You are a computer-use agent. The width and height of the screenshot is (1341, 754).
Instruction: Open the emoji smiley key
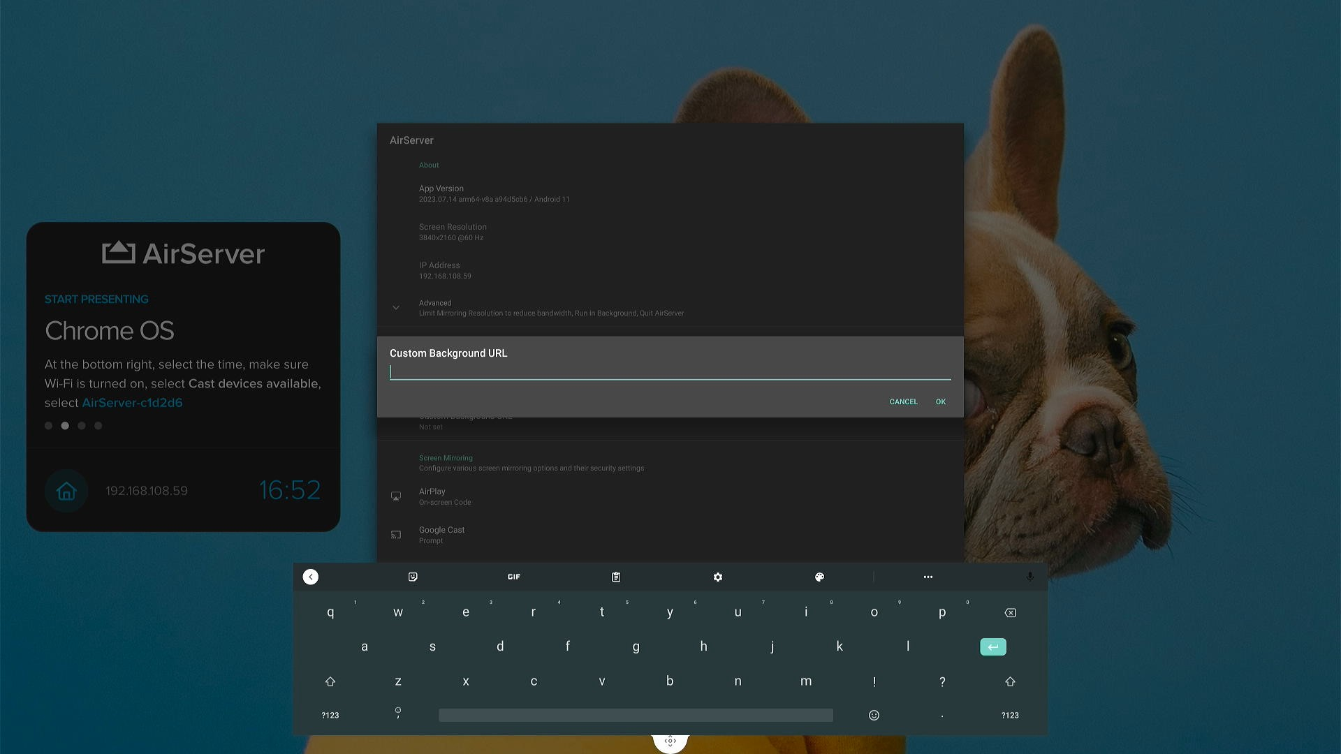tap(874, 715)
